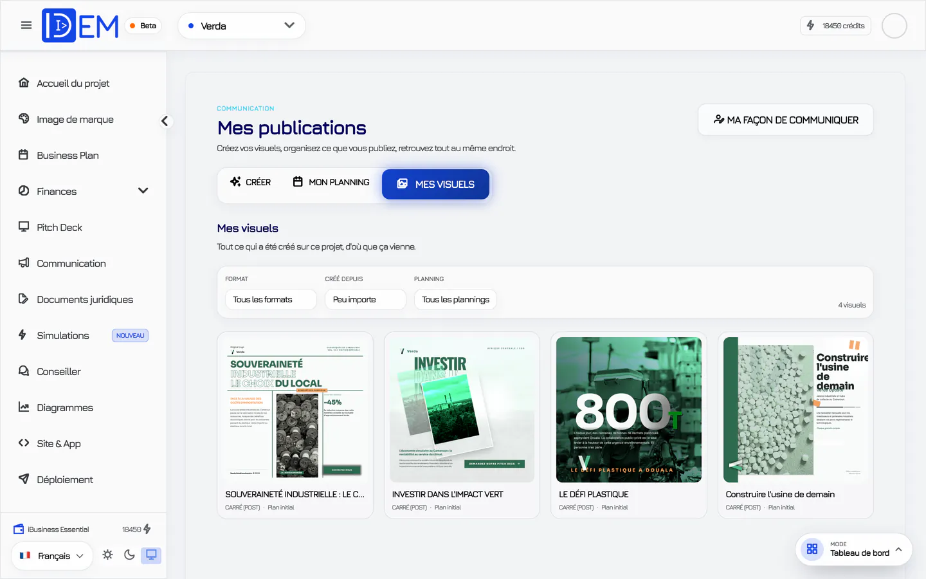Switch to the MON PLANNING tab
Viewport: 926px width, 579px height.
[x=331, y=182]
